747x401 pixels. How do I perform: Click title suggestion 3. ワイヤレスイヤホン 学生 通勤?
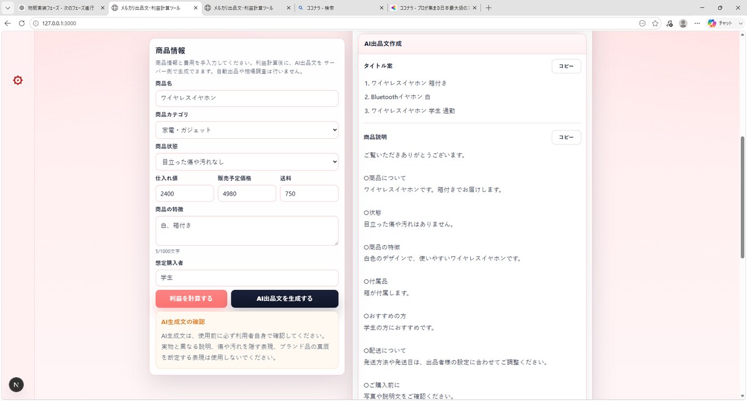point(410,111)
